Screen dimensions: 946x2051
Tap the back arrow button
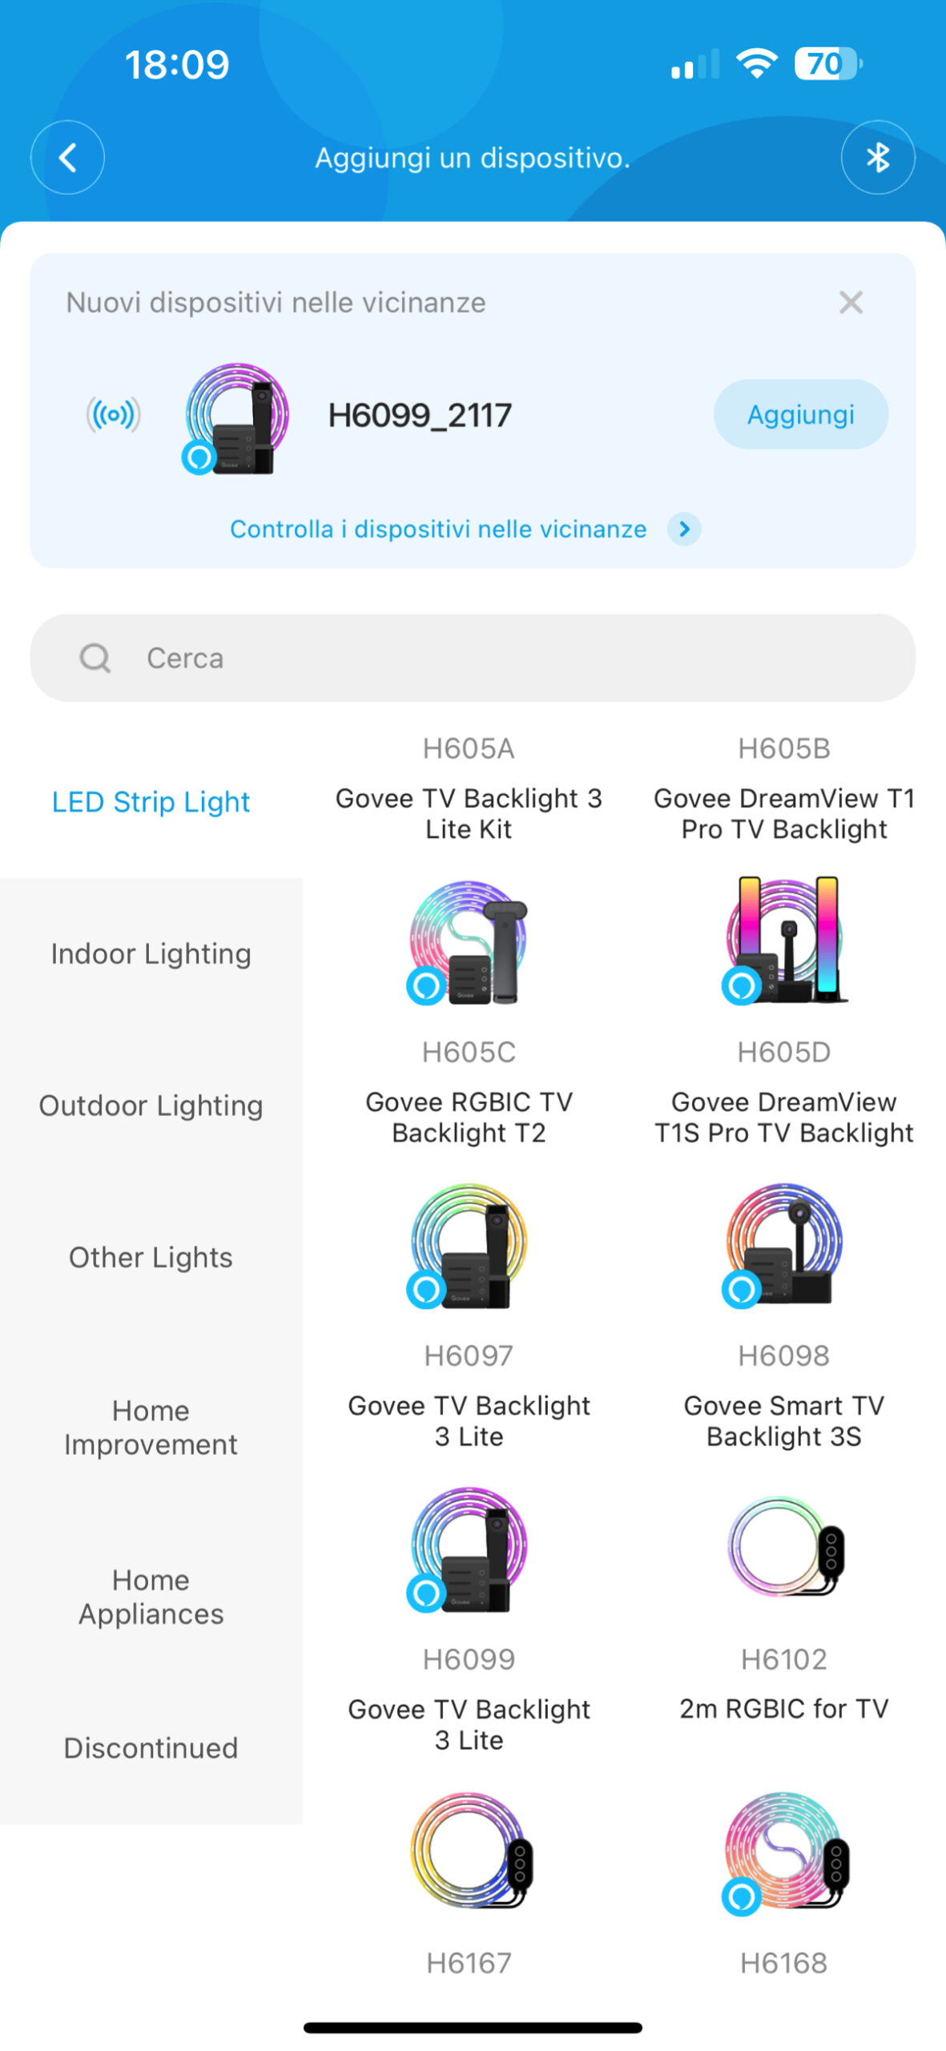(67, 157)
